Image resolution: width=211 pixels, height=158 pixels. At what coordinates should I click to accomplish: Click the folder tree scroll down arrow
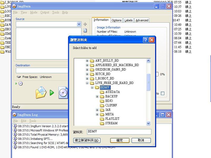pyautogui.click(x=148, y=123)
